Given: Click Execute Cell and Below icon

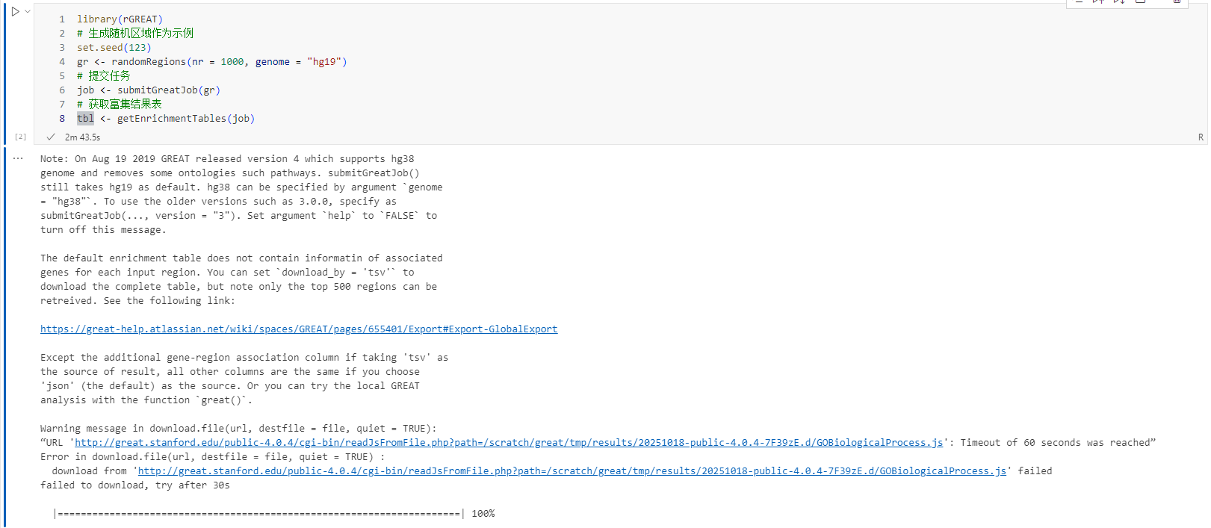Looking at the screenshot, I should pyautogui.click(x=1118, y=2).
